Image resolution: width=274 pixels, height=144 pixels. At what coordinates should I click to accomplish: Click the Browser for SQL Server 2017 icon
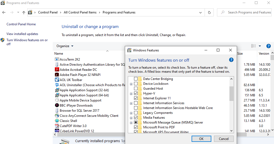click(57, 111)
